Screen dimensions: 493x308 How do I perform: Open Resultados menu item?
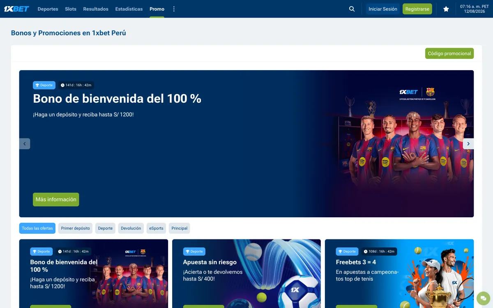pos(96,9)
